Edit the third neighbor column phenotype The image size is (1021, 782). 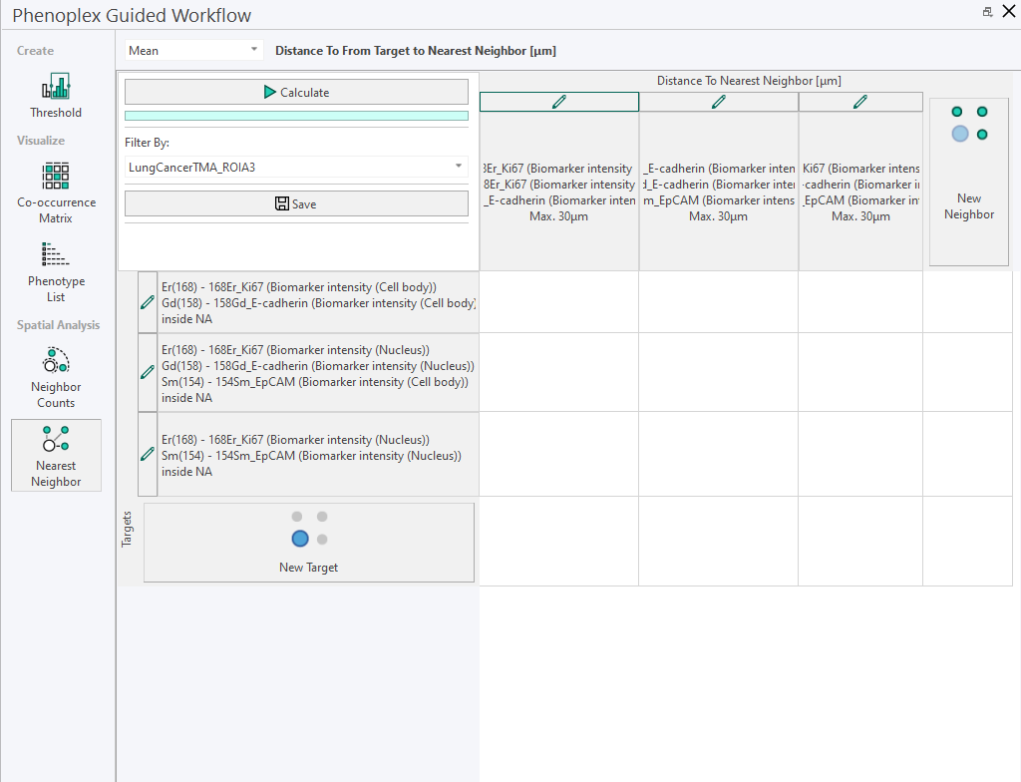pos(860,102)
